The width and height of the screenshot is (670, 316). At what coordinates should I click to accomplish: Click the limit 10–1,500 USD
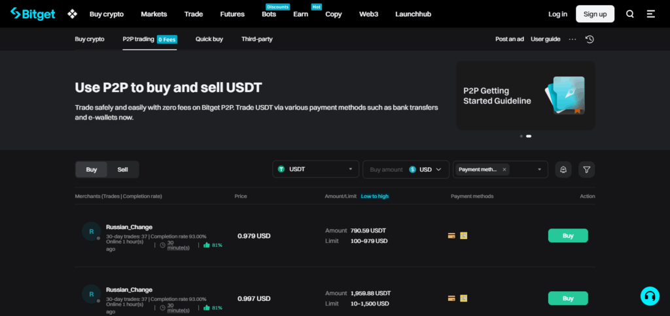click(370, 304)
